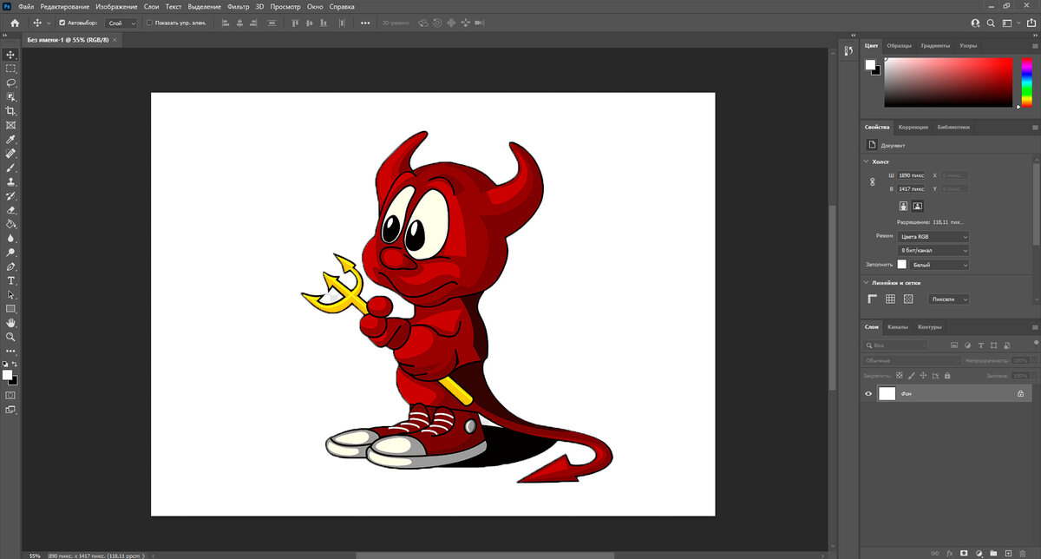Hide the Фон layer
Image resolution: width=1041 pixels, height=559 pixels.
tap(868, 393)
